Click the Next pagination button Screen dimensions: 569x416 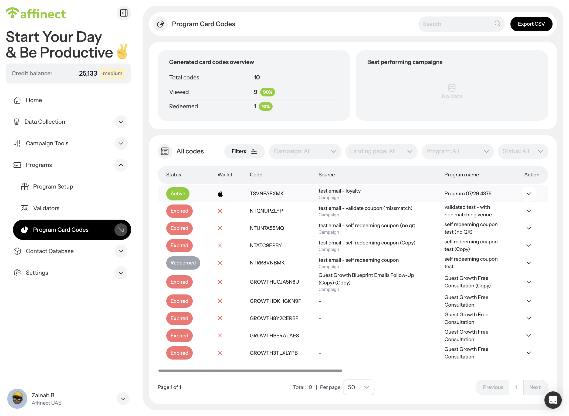click(535, 387)
